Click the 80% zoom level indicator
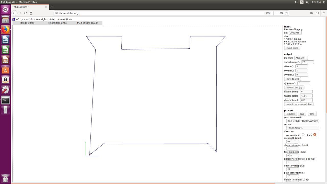Screen dimensions: 327x184 click(268, 13)
